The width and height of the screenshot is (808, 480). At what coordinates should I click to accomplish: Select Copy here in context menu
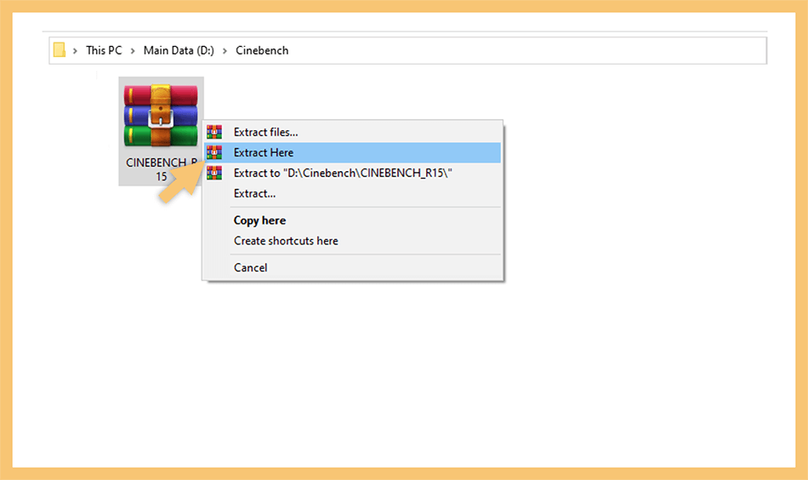[x=352, y=220]
